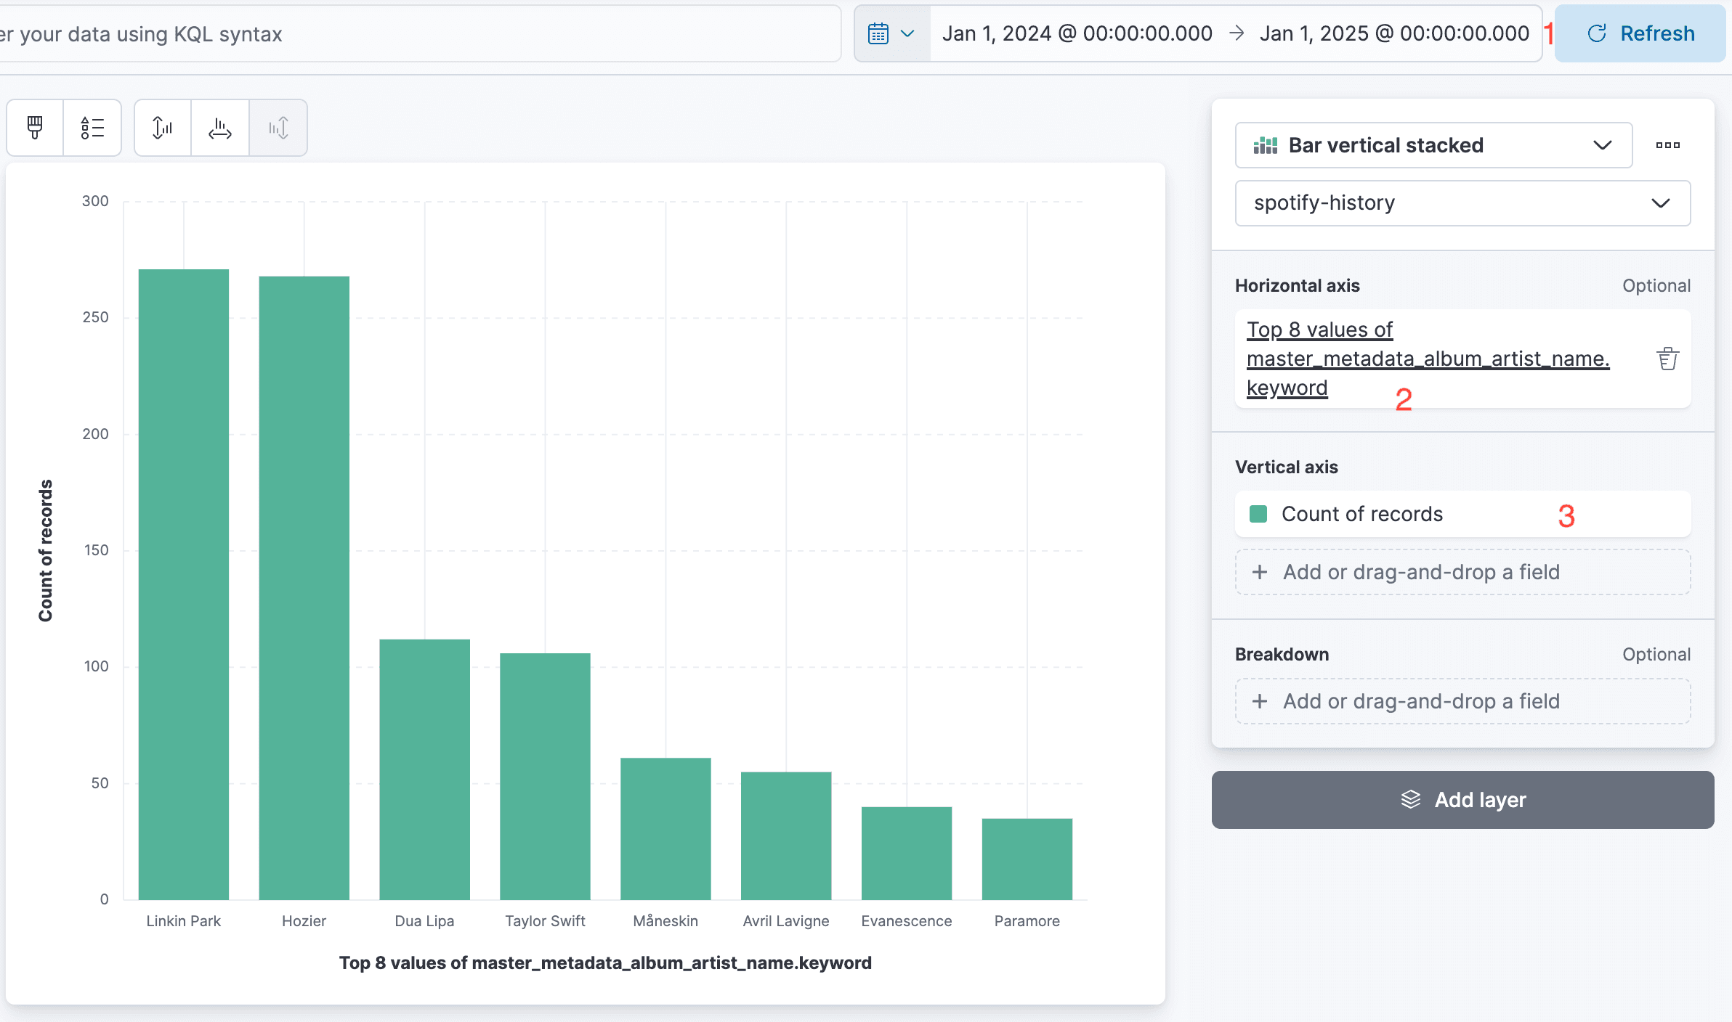The image size is (1732, 1022).
Task: Delete the horizontal axis field with trash icon
Action: coord(1667,358)
